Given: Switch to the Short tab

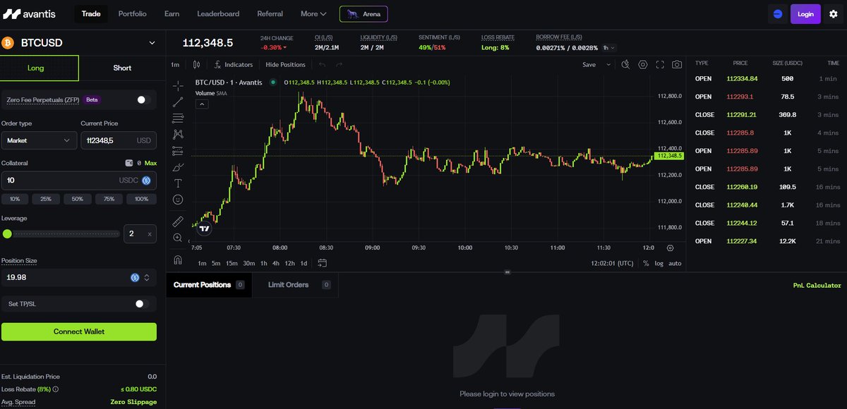Looking at the screenshot, I should pyautogui.click(x=122, y=68).
